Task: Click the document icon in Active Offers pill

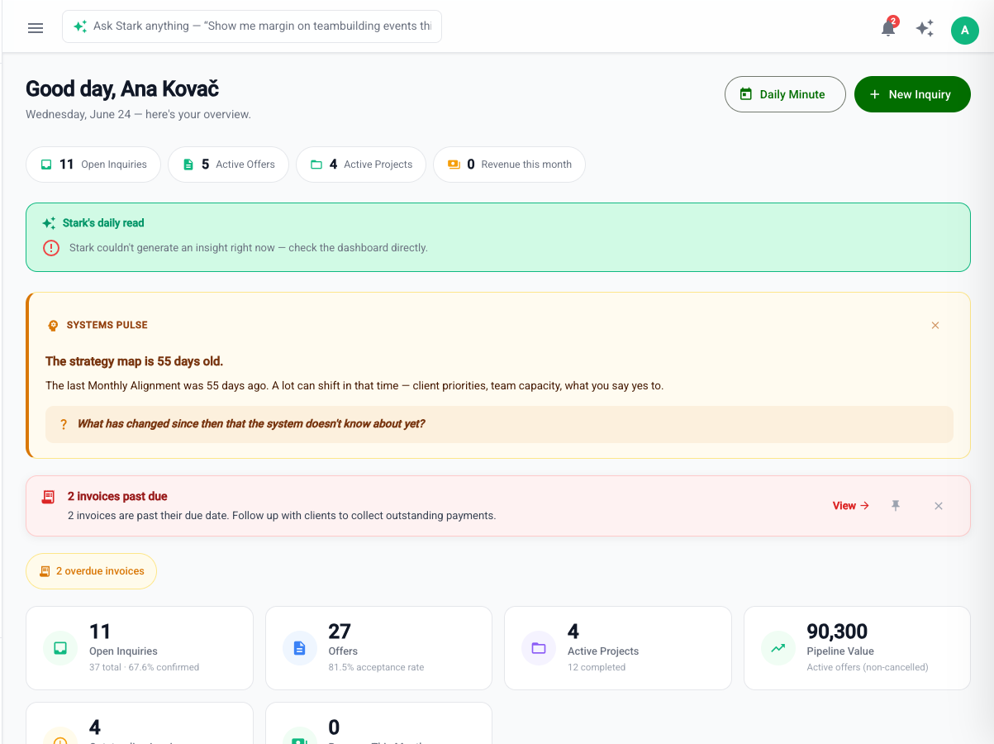Action: 188,165
